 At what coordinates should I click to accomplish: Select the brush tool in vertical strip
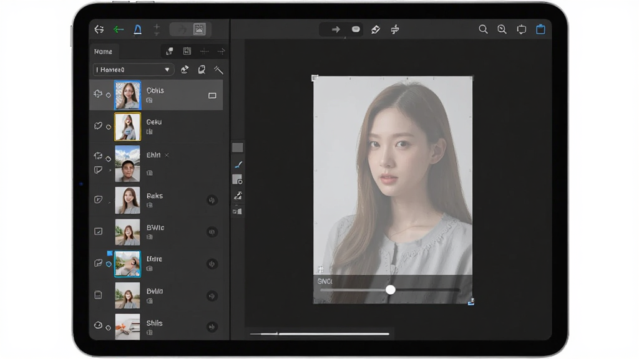click(x=238, y=165)
